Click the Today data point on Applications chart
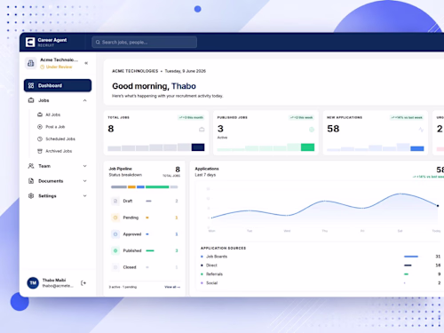The width and height of the screenshot is (444, 333). coord(438,205)
